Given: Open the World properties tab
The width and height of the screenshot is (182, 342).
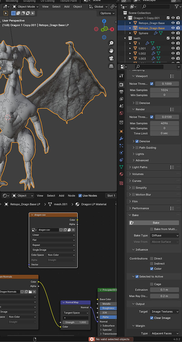Looking at the screenshot, I should pyautogui.click(x=121, y=113).
